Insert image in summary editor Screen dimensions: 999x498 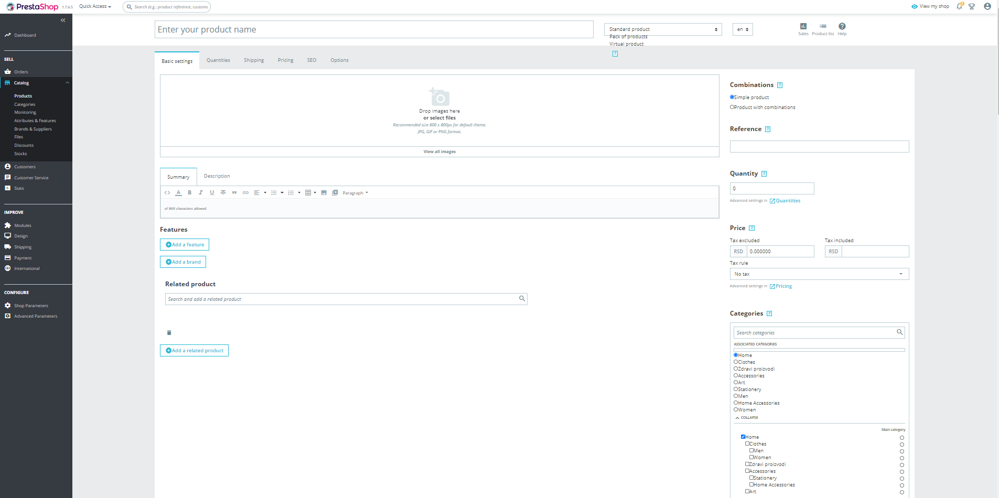pos(324,193)
